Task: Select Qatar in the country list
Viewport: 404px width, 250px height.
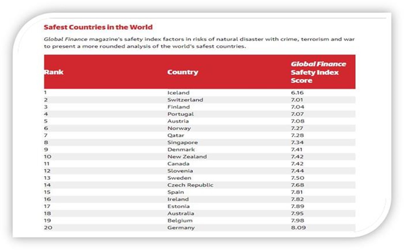Action: (176, 135)
